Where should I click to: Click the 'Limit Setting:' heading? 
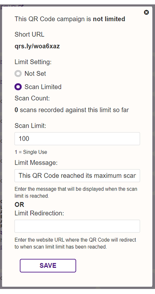33,62
